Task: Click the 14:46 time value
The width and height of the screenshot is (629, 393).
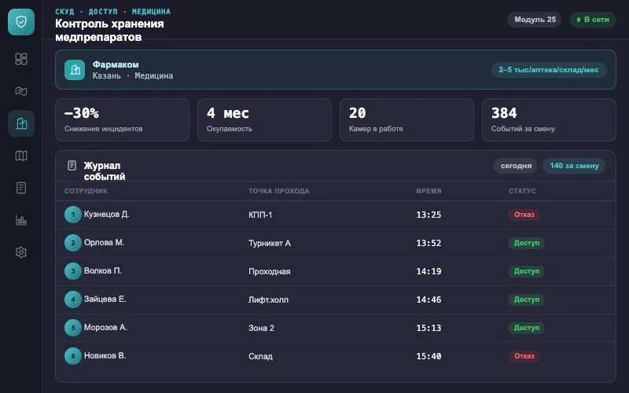Action: (x=429, y=299)
